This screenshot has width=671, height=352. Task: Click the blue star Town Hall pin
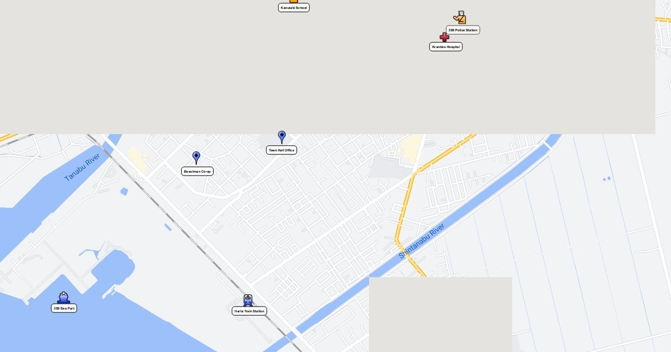coord(282,137)
